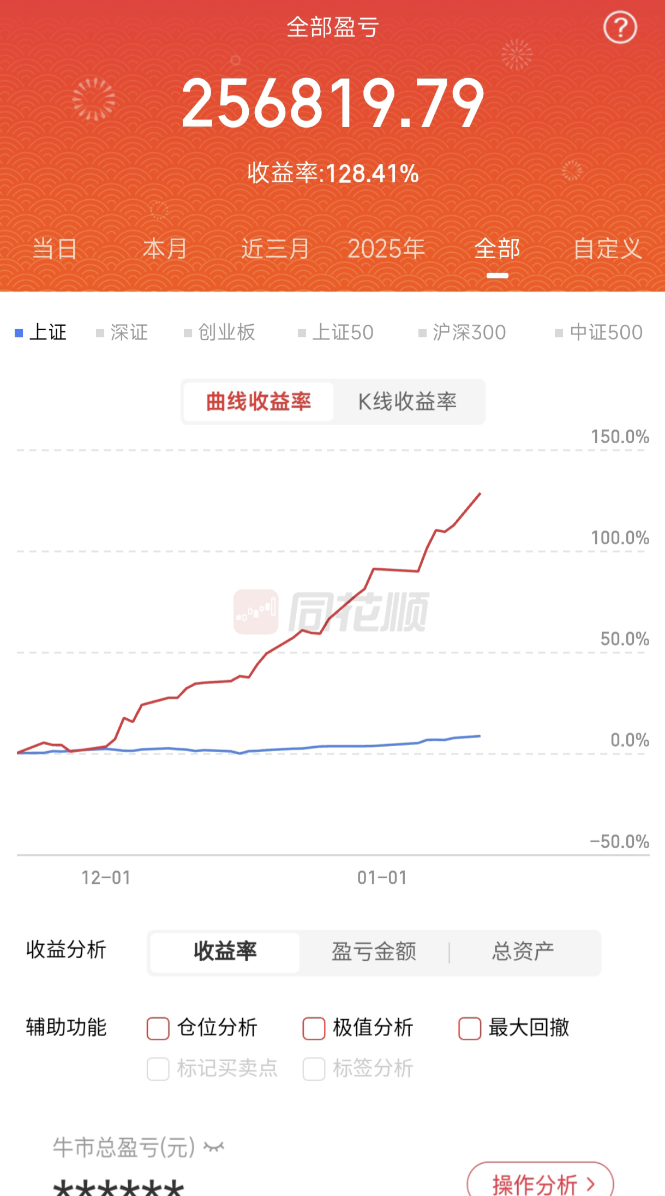Screen dimensions: 665x1196
Task: Switch to the 当日 period tab
Action: 55,249
